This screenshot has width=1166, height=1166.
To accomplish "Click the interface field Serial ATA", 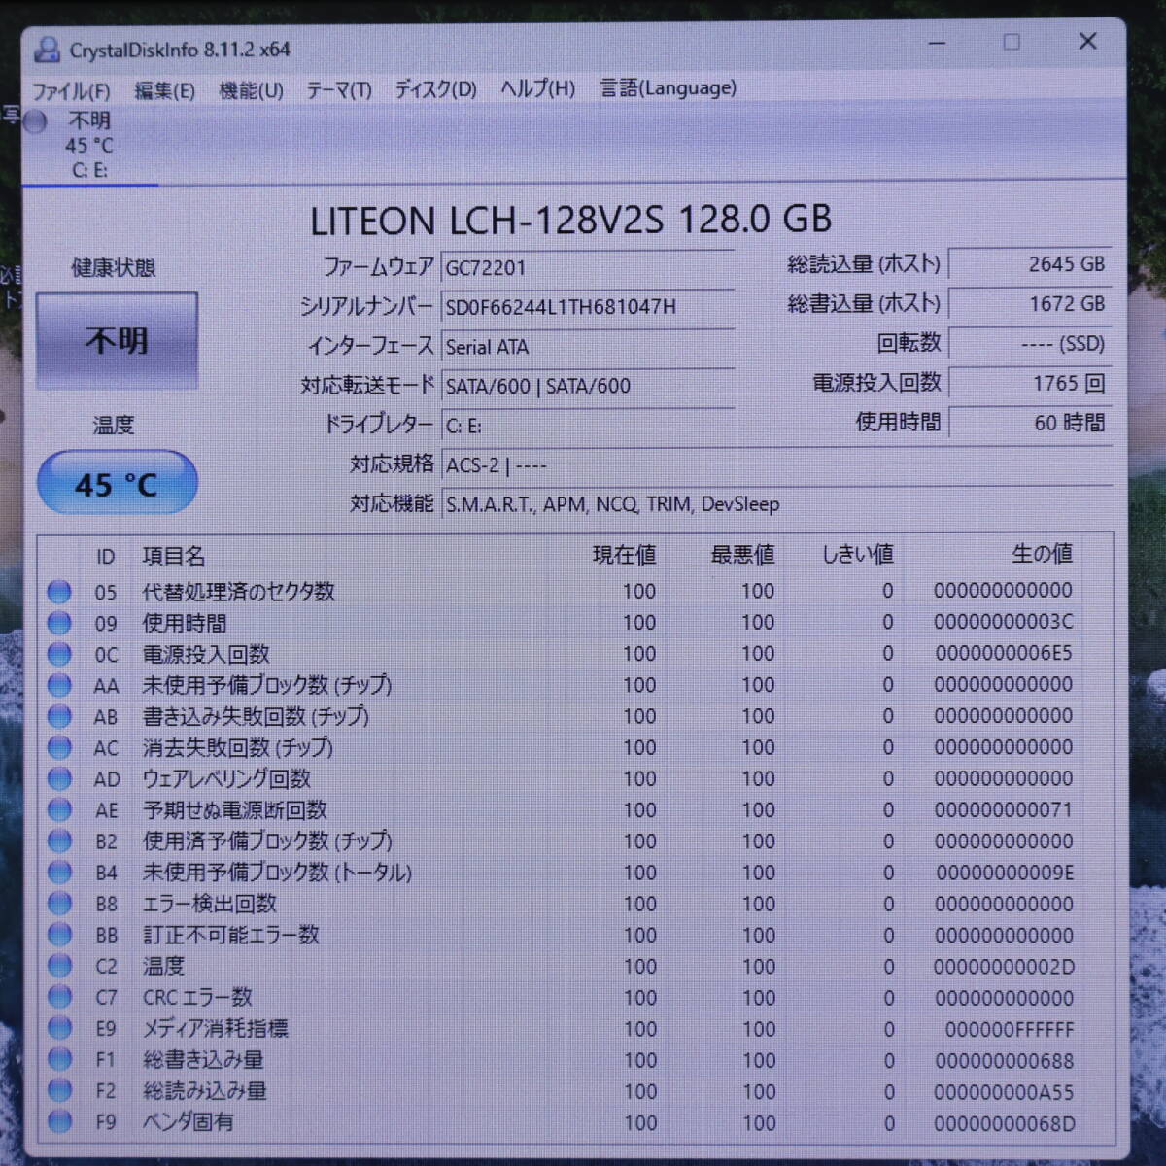I will point(588,347).
